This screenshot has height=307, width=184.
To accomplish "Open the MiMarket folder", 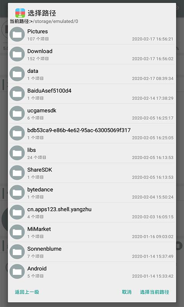I will click(x=92, y=232).
